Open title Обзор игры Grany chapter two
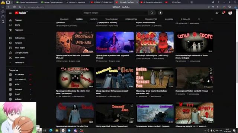 coord(151,92)
